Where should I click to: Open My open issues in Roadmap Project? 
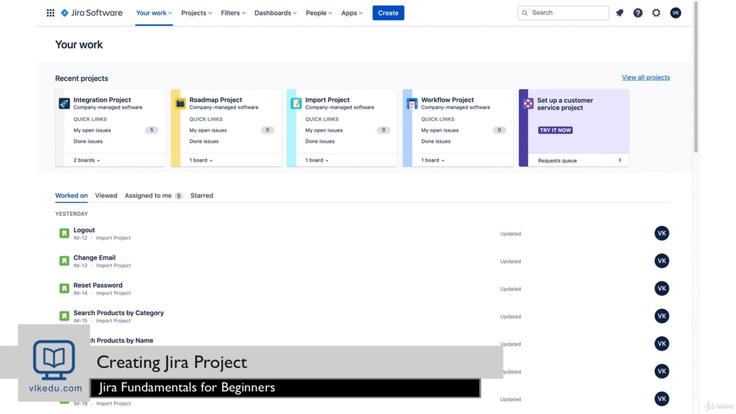[x=208, y=131]
